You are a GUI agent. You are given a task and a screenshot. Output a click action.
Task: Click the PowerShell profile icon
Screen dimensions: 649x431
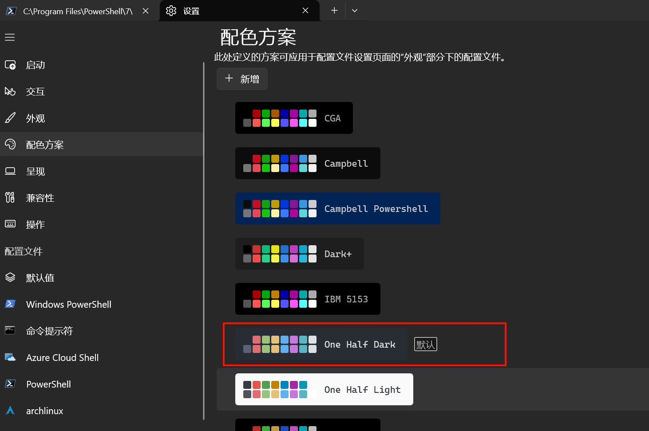tap(10, 384)
